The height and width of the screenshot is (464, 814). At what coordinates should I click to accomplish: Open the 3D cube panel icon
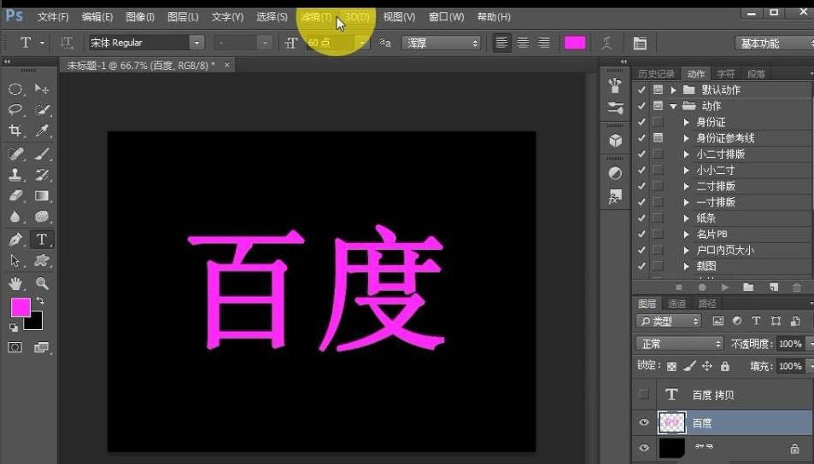pos(615,141)
